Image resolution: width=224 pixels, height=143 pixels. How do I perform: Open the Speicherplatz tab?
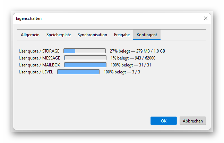[58, 35]
